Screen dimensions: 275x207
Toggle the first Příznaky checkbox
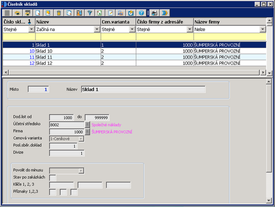click(x=53, y=192)
